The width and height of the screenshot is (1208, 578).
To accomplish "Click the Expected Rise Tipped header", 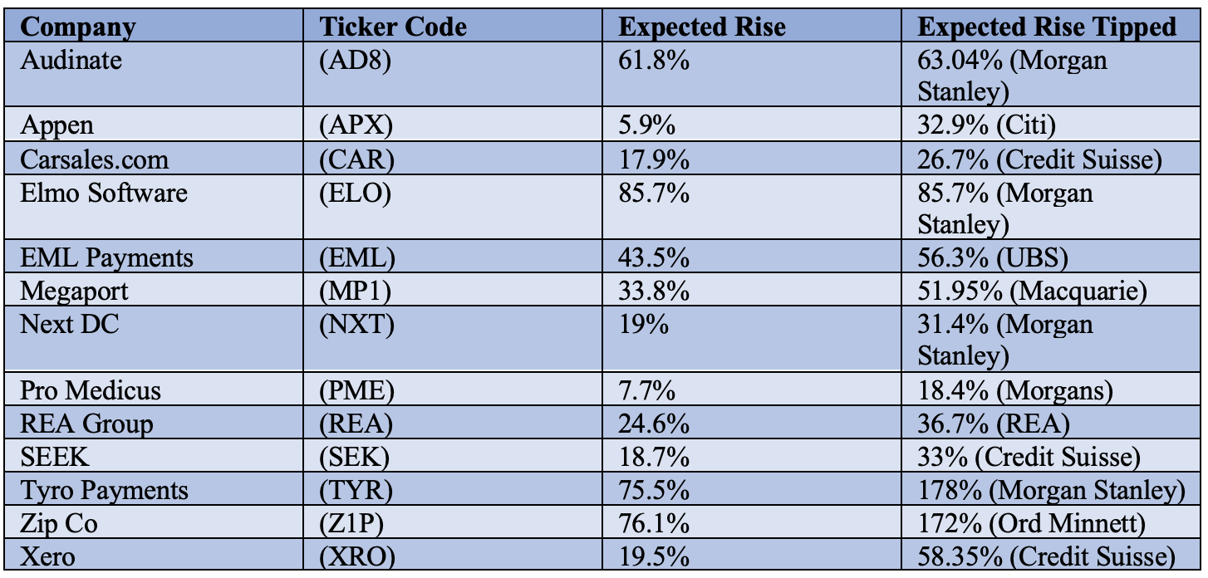I will click(x=1047, y=27).
